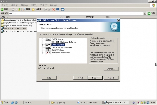Screen dimensions: 157x105
Task: Click the E:\ address bar field
Action: click(76, 13)
